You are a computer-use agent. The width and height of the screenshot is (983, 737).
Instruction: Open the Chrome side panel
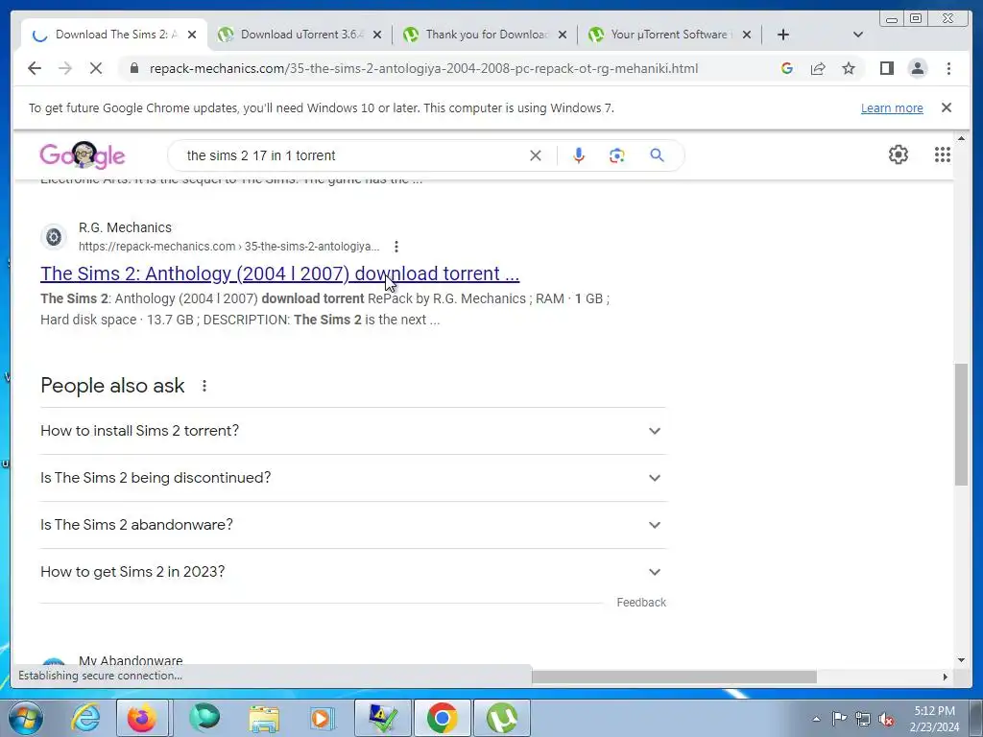tap(886, 68)
